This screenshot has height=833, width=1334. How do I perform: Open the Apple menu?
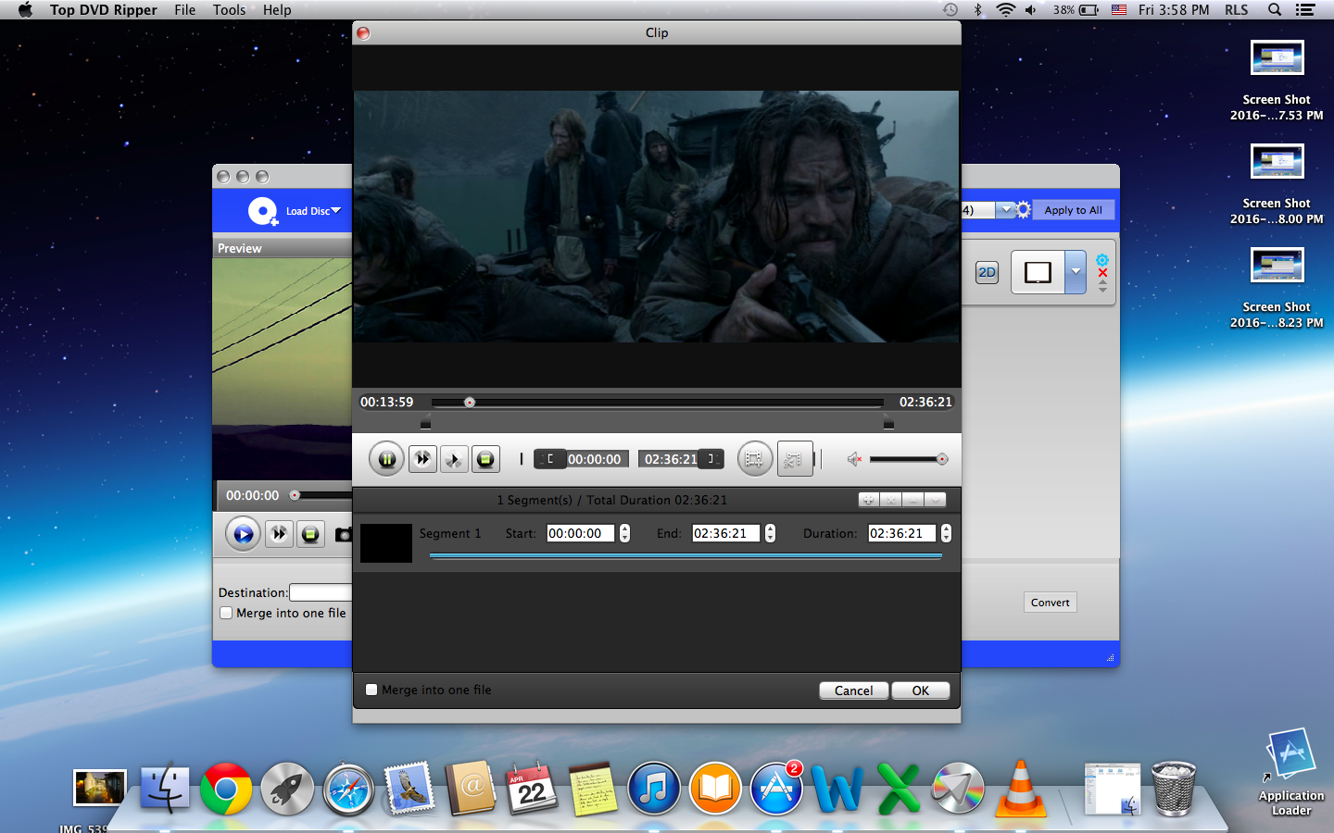[25, 10]
